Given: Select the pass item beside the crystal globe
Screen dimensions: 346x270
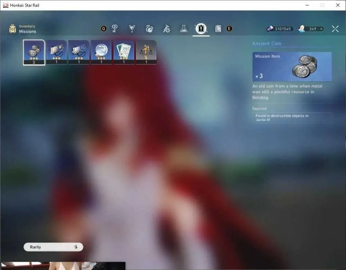Looking at the screenshot, I should (x=79, y=52).
